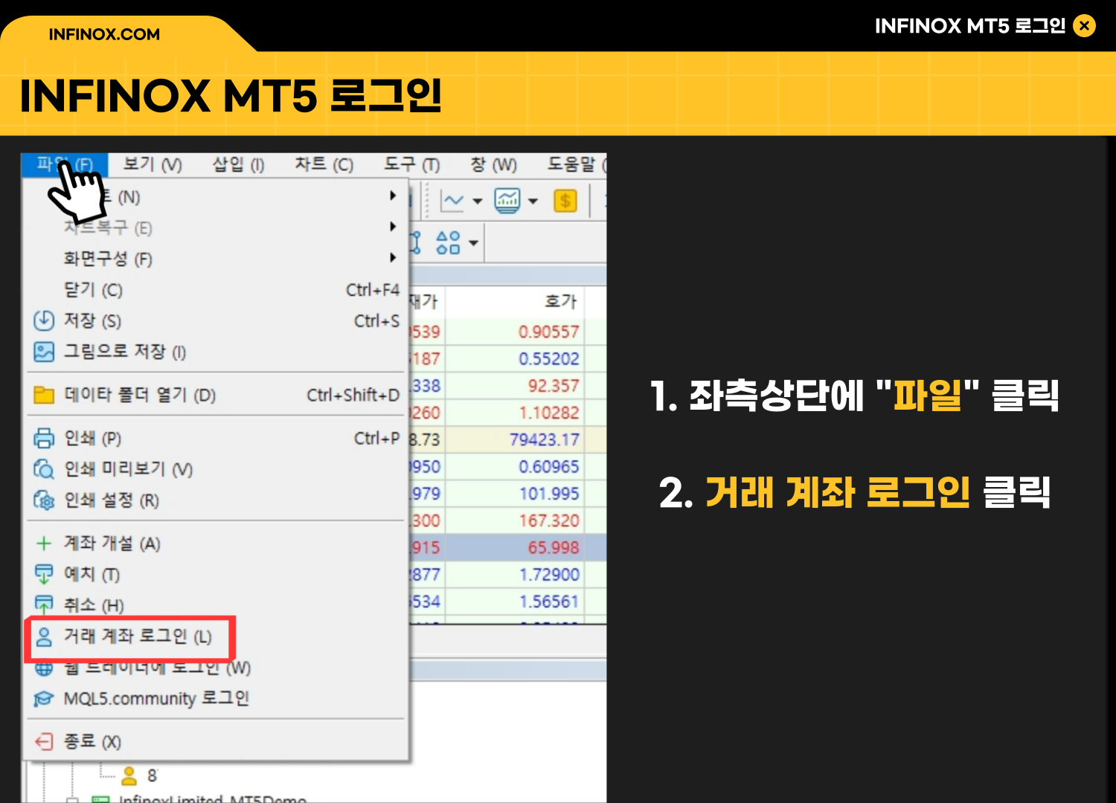Click the line chart type icon
The width and height of the screenshot is (1116, 803).
(452, 201)
